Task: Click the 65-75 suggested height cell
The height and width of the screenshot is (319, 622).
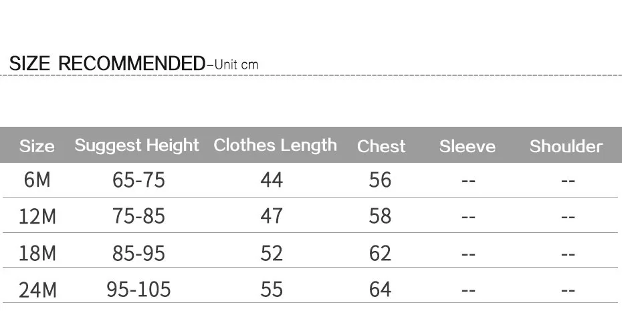Action: coord(138,180)
